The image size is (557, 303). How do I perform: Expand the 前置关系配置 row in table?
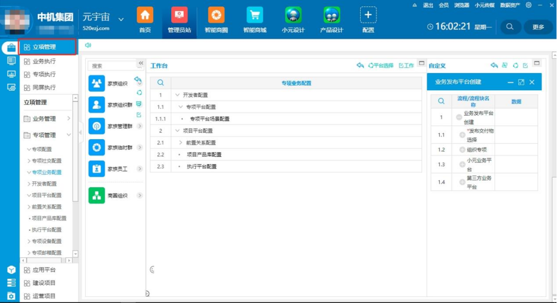pos(181,143)
